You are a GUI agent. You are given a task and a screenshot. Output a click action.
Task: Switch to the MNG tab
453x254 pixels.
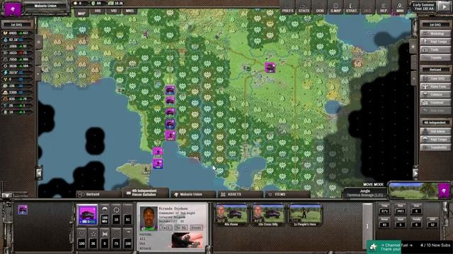pos(130,11)
